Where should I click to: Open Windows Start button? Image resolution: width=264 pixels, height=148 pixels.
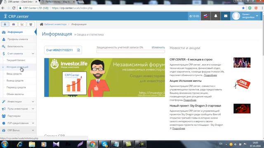[x=5, y=144]
